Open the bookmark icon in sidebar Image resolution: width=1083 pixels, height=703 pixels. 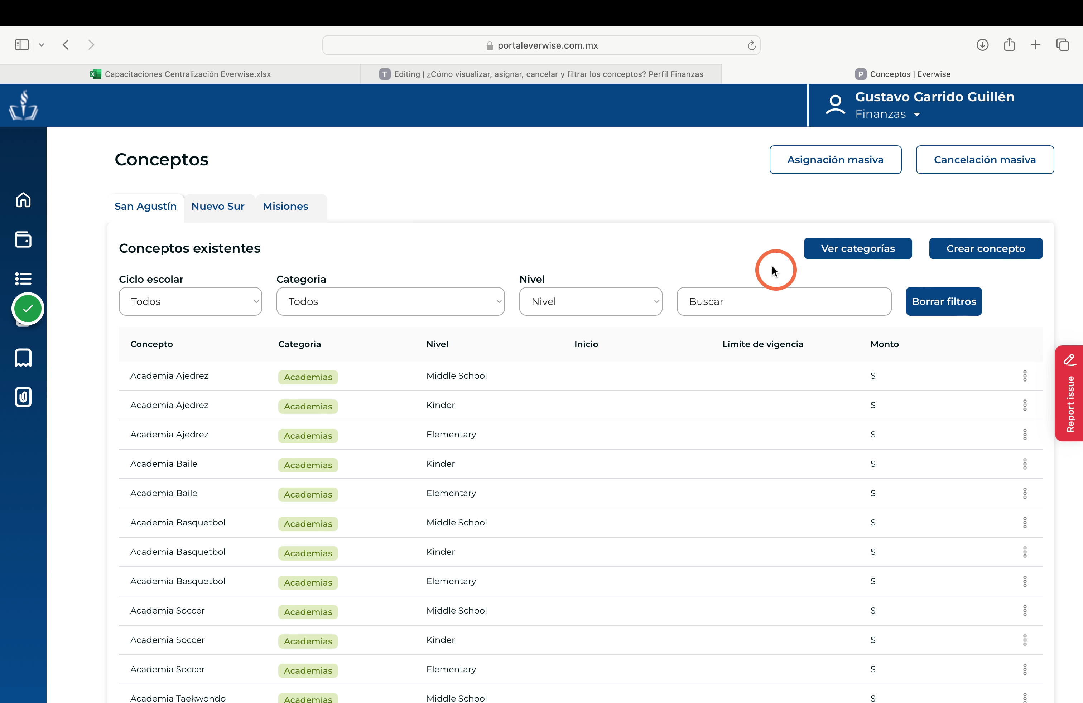23,358
